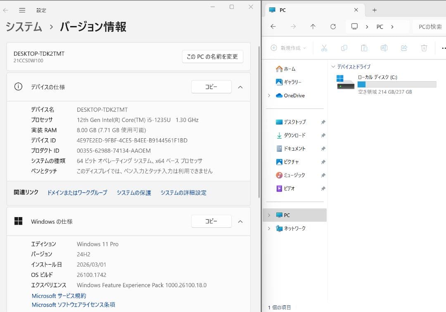Expand OneDrive tree node arrow
This screenshot has height=312, width=446.
269,95
